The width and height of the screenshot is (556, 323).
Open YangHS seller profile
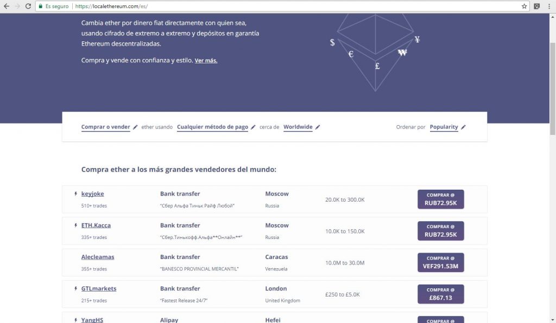pos(92,320)
